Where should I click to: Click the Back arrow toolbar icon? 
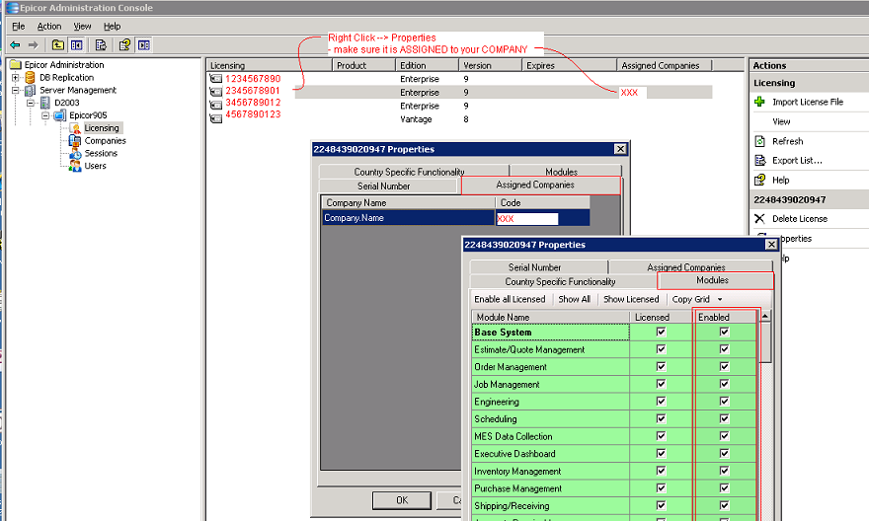(x=15, y=44)
